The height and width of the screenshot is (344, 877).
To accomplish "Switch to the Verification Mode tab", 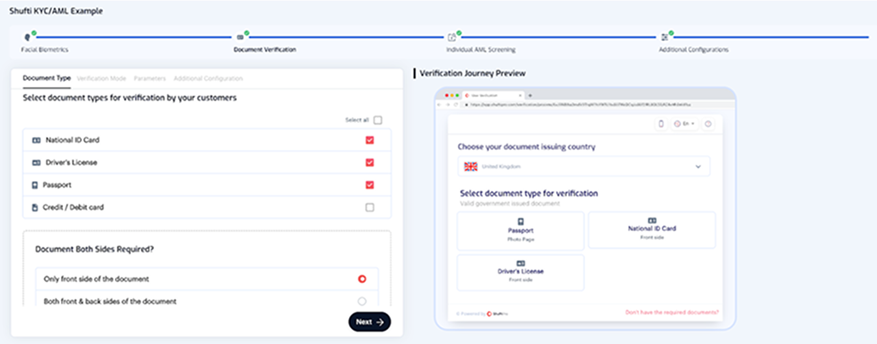I will (x=101, y=79).
